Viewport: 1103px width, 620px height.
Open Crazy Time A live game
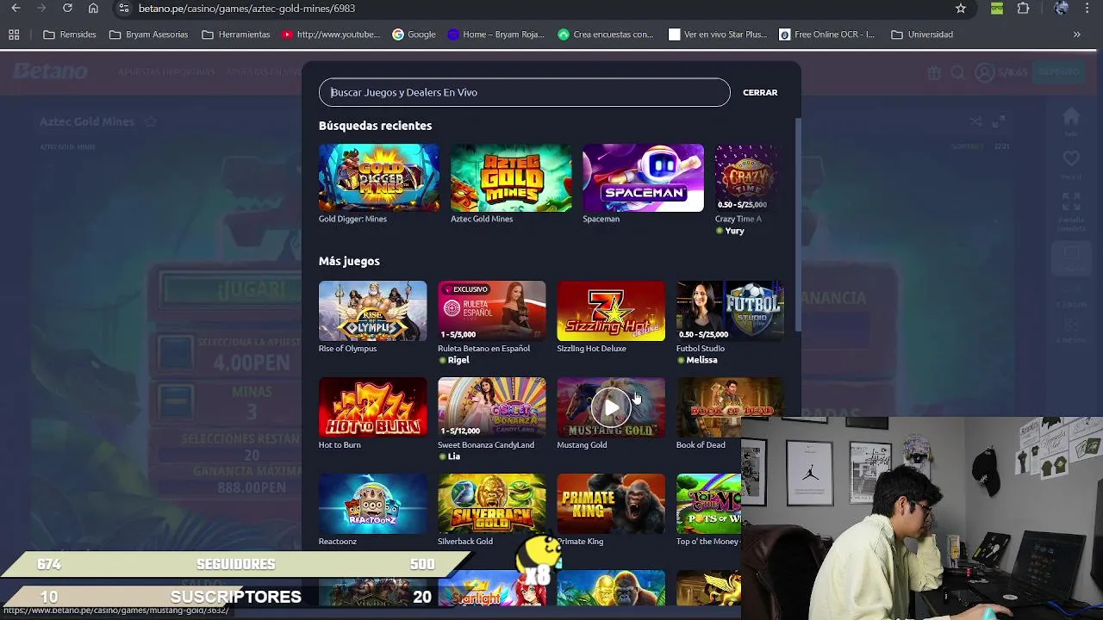[x=748, y=177]
